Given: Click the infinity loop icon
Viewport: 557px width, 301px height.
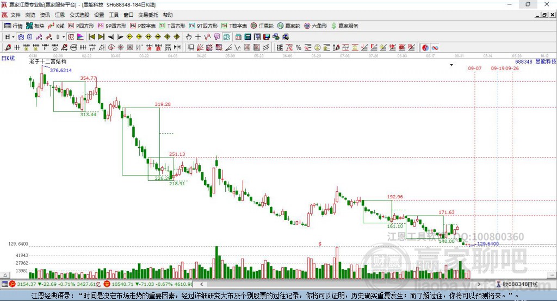Looking at the screenshot, I should tap(435, 47).
